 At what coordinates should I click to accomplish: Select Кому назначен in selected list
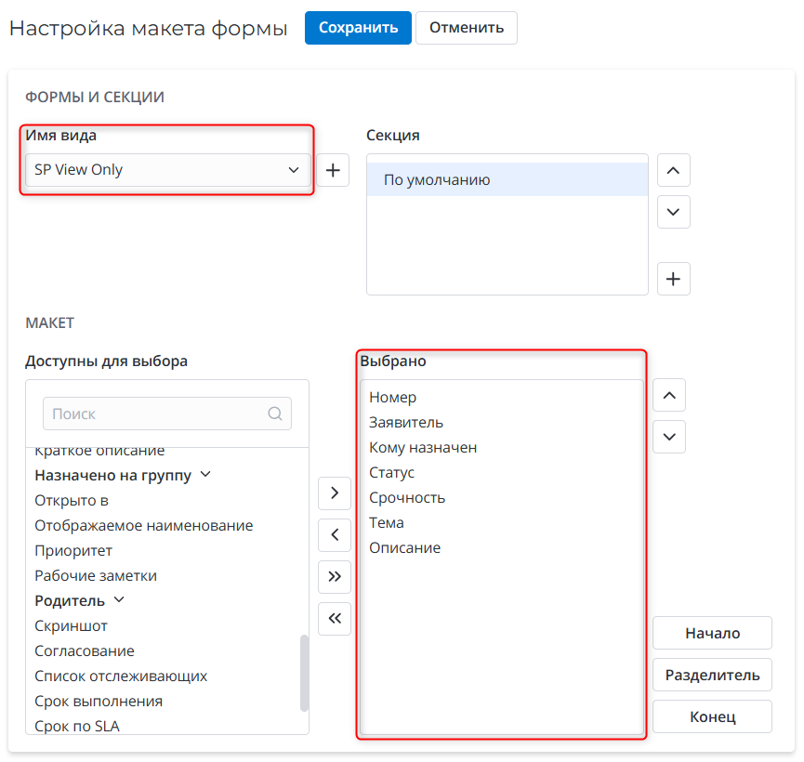click(423, 448)
